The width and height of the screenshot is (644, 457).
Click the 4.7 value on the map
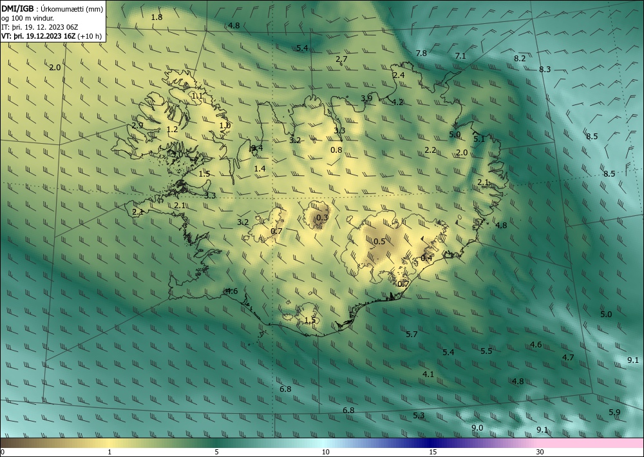pos(567,358)
